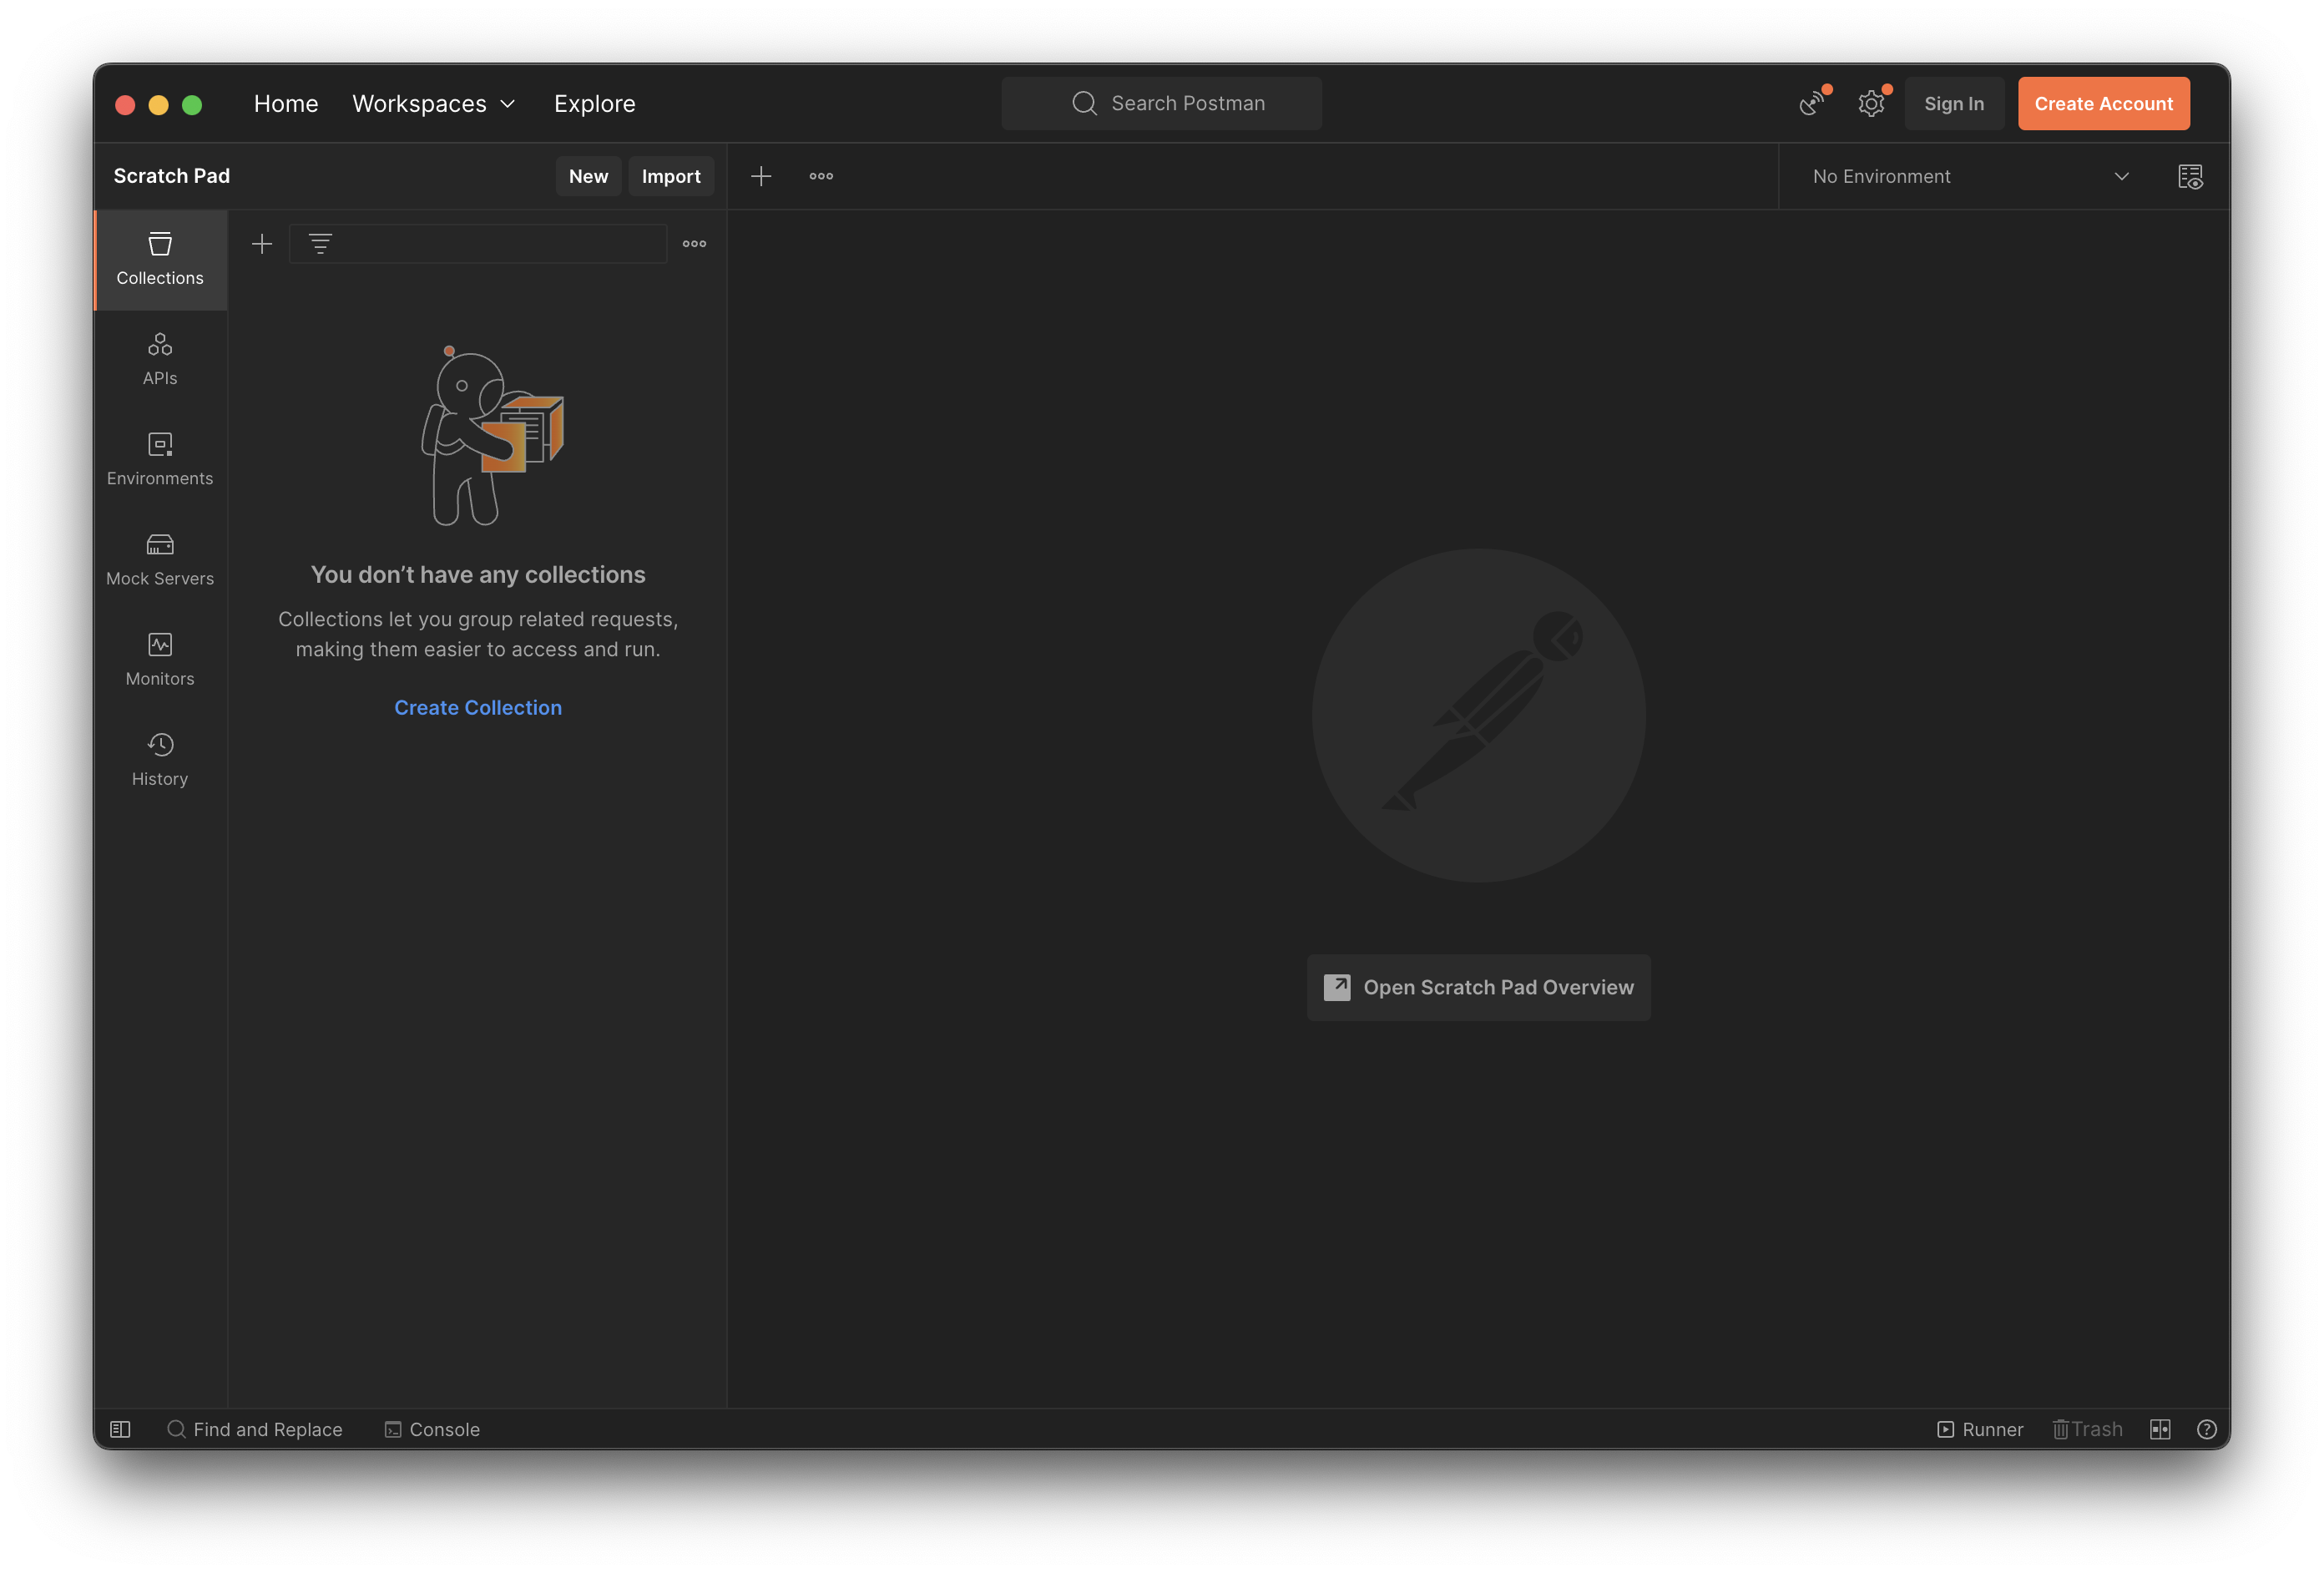Select the Monitors sidebar icon
This screenshot has height=1573, width=2324.
click(159, 658)
